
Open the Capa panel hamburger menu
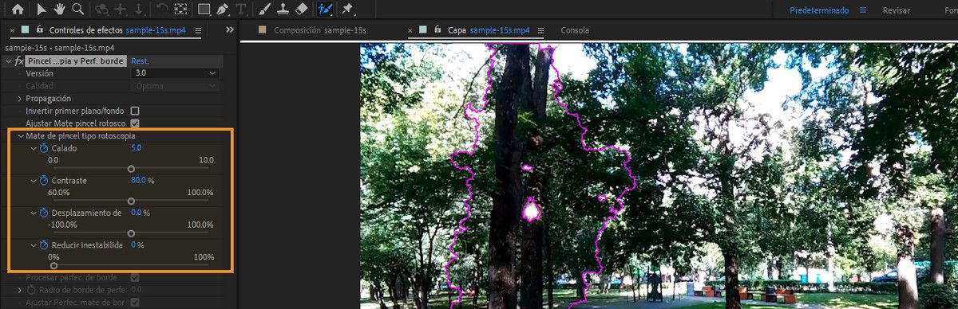pyautogui.click(x=541, y=30)
